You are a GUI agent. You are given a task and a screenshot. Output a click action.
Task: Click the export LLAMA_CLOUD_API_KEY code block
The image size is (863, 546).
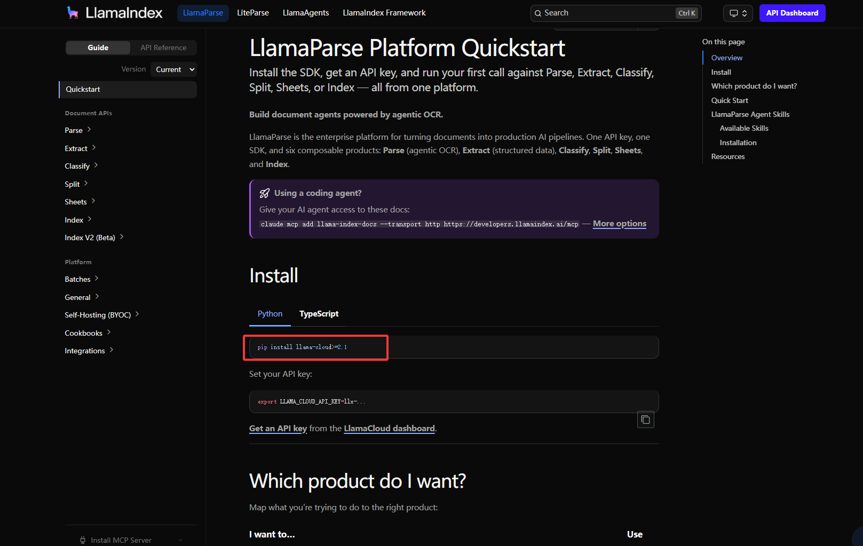pos(454,401)
